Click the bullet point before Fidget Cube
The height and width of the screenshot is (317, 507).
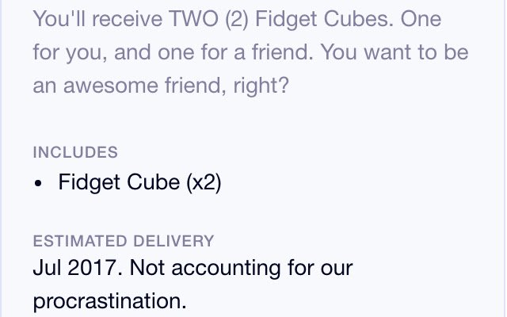pos(38,183)
